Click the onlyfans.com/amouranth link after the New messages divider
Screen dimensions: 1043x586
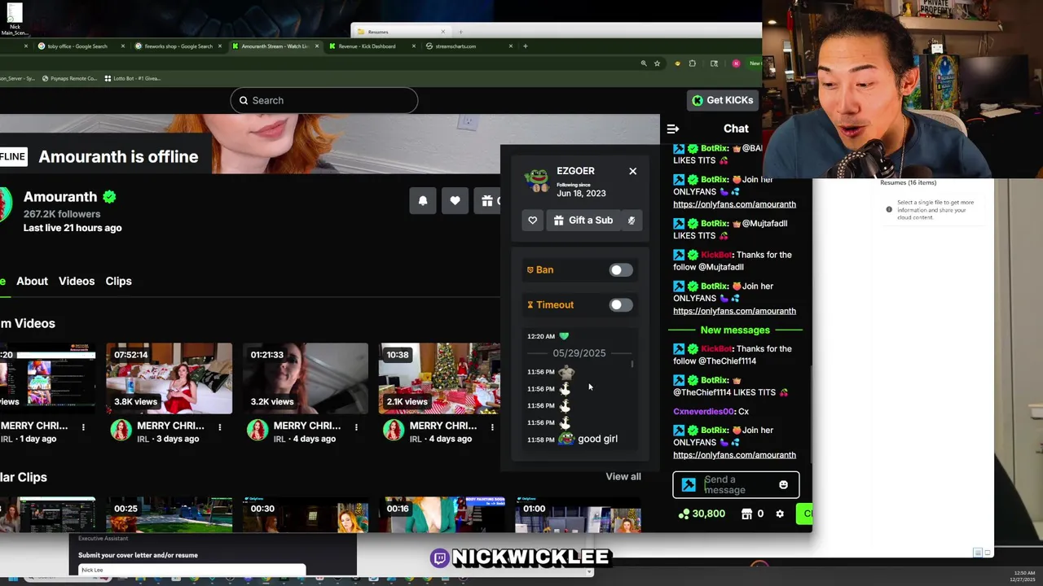pos(734,455)
